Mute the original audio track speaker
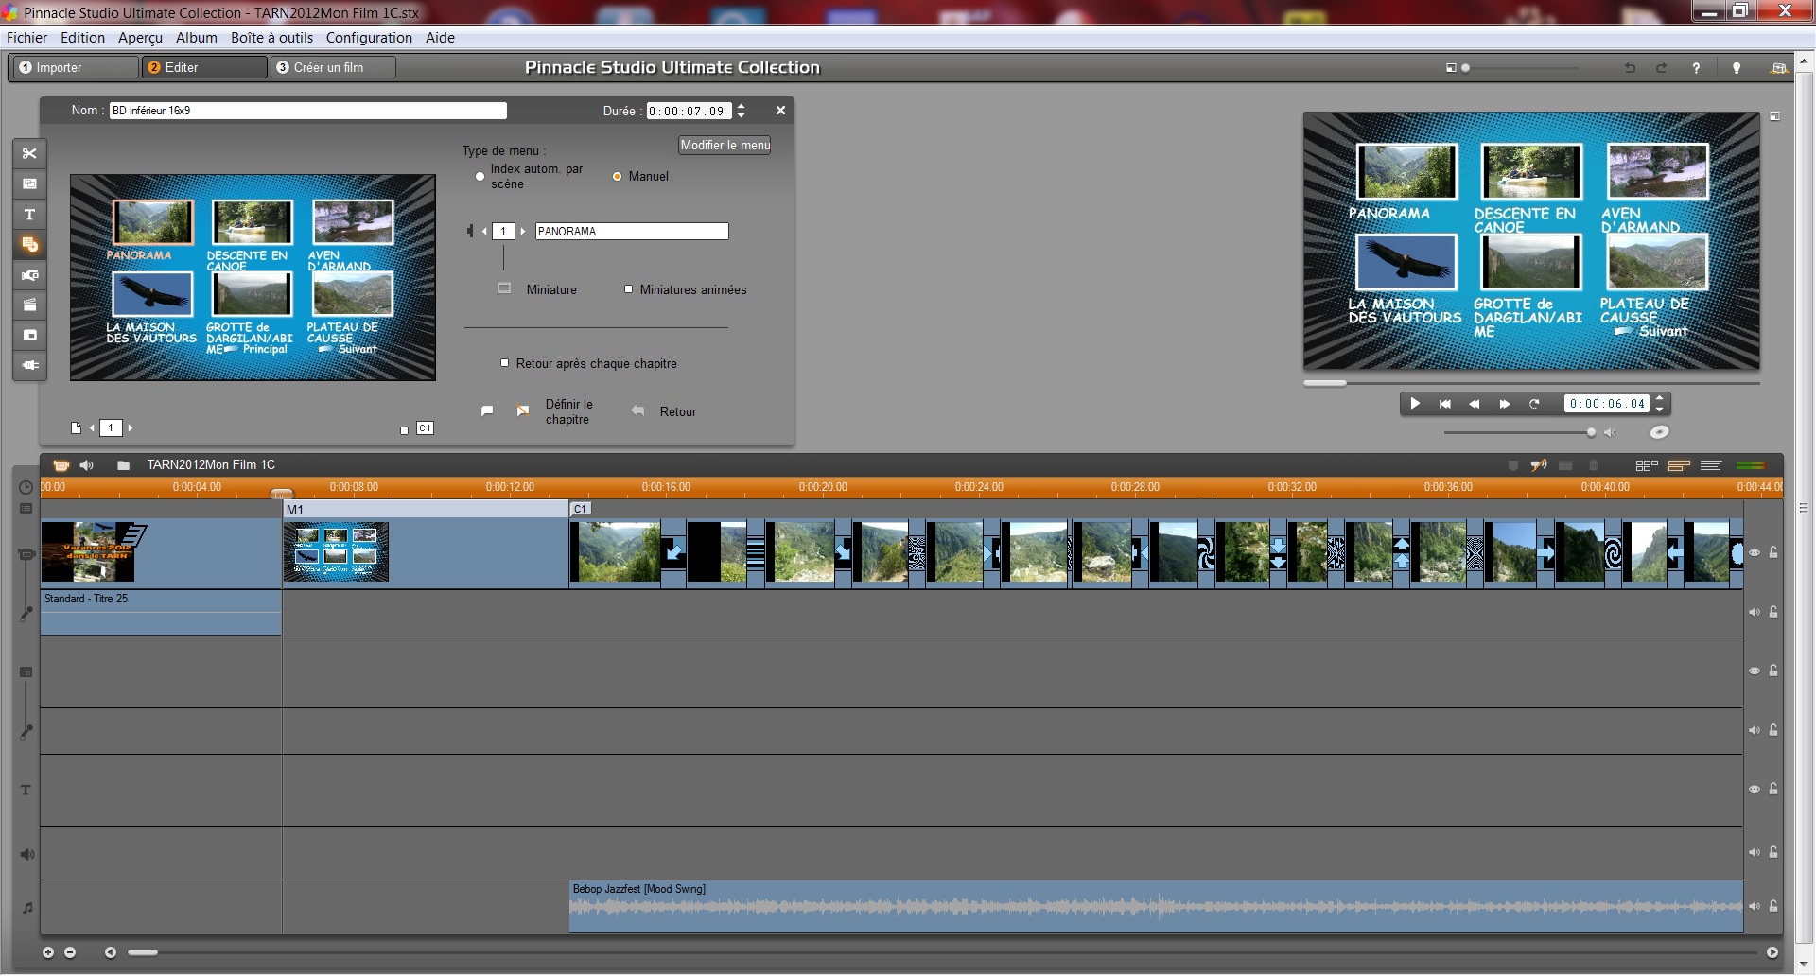 point(1755,612)
